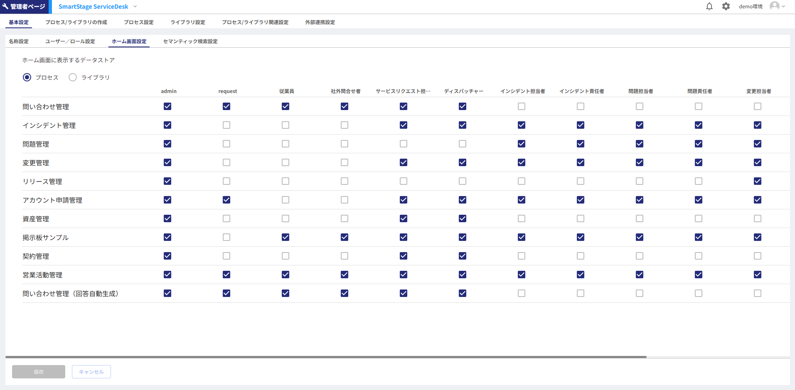Click the サービスリクエスト担… column header
This screenshot has width=795, height=390.
403,91
